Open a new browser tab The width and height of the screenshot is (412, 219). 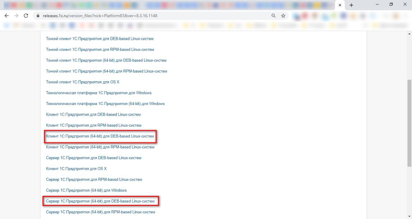pos(351,5)
